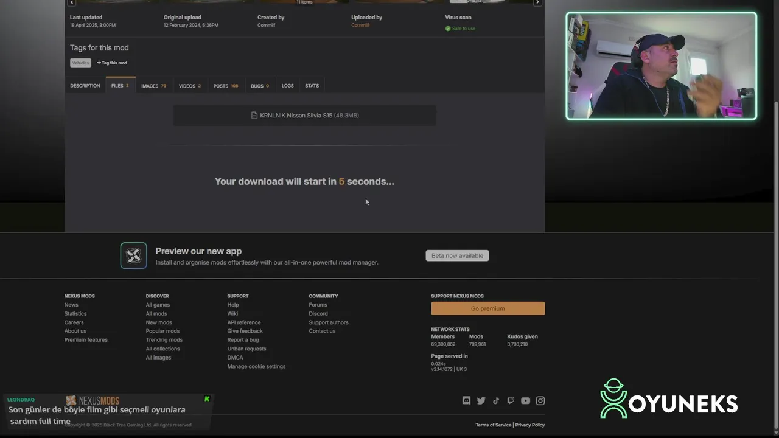This screenshot has width=779, height=438.
Task: Select the Files tab
Action: click(x=120, y=86)
